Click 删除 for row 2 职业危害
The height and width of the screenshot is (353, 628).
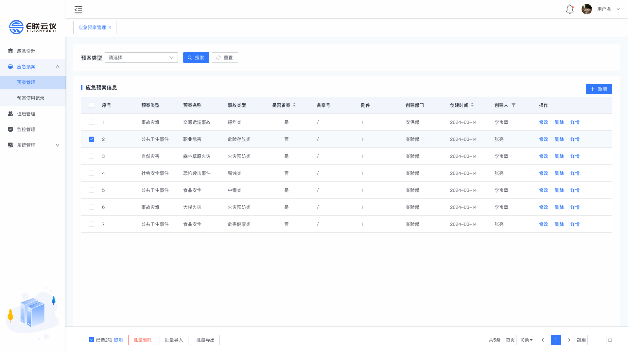[x=559, y=139]
